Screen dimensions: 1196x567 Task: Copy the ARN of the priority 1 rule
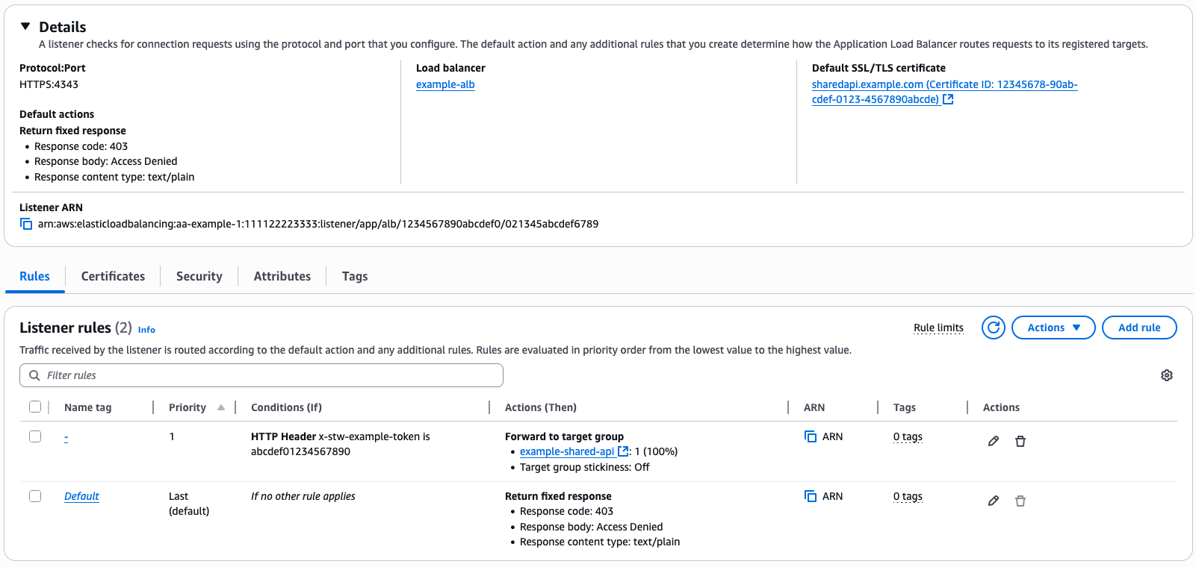[x=811, y=436]
